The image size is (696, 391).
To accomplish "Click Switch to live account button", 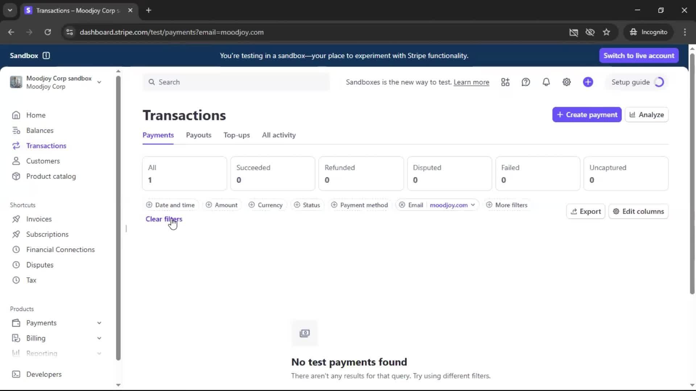I will click(x=639, y=55).
